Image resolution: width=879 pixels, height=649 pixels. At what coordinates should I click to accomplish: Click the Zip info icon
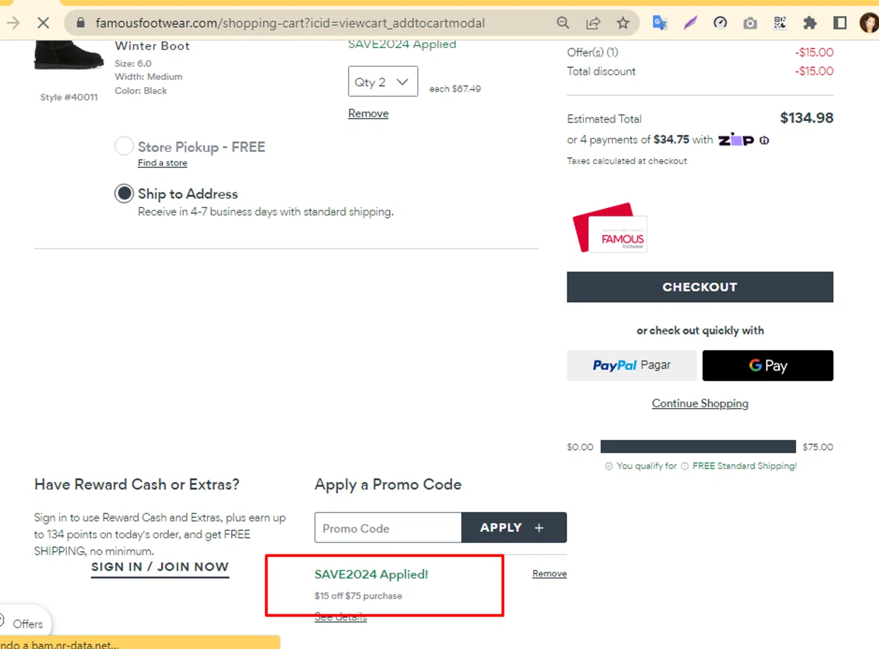pyautogui.click(x=764, y=140)
